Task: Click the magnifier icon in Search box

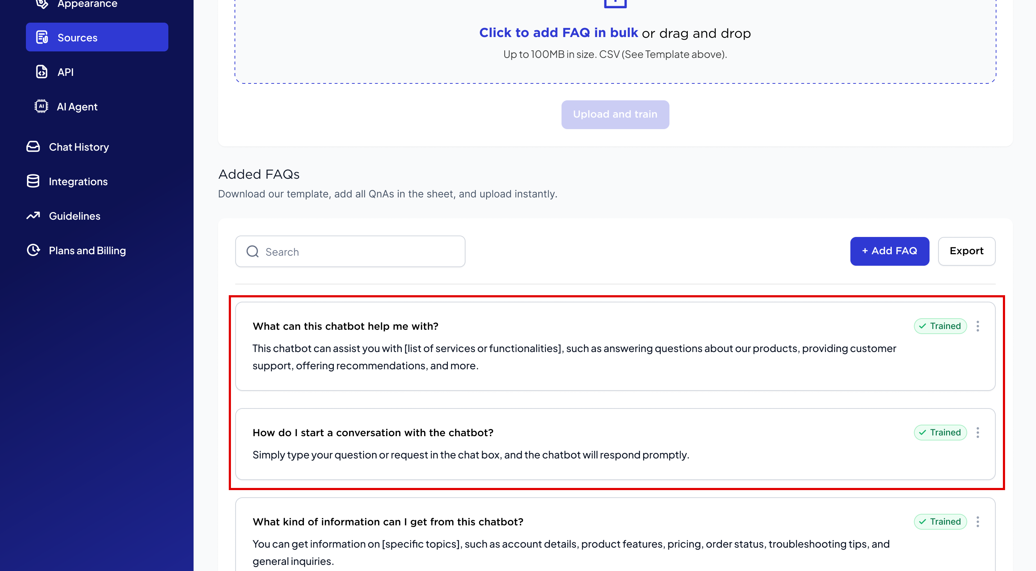Action: 253,252
